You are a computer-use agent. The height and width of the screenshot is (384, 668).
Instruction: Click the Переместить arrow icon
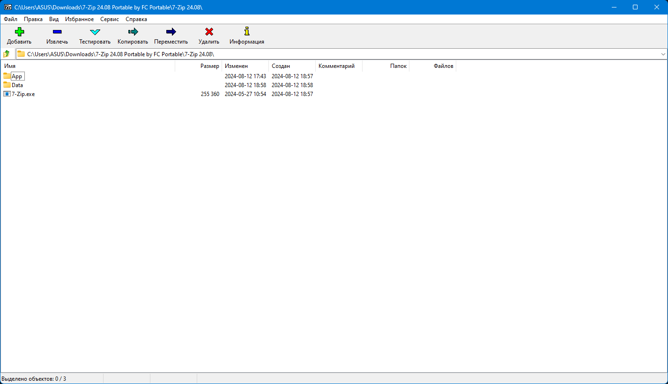[x=171, y=32]
